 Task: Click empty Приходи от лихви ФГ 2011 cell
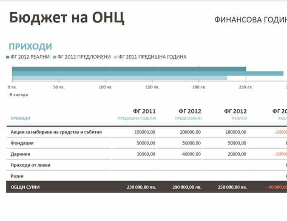tap(134, 165)
